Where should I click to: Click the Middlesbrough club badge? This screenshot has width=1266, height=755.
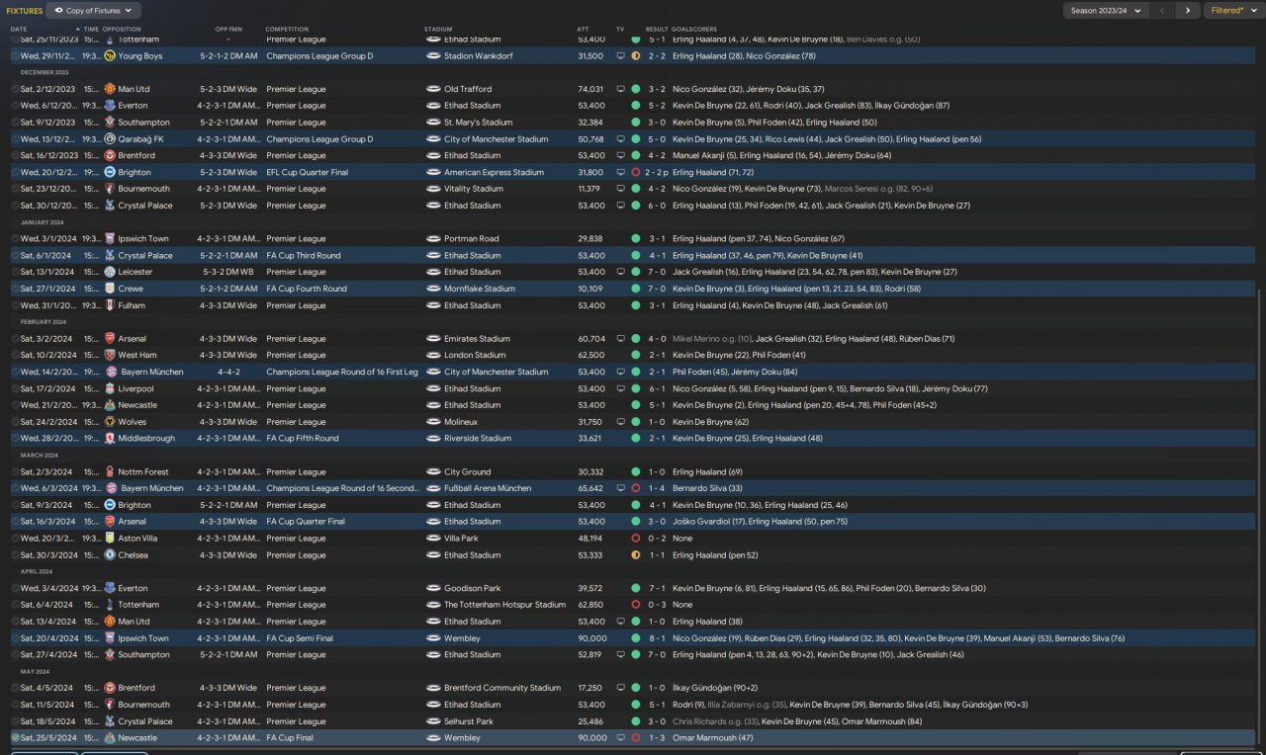click(x=110, y=438)
